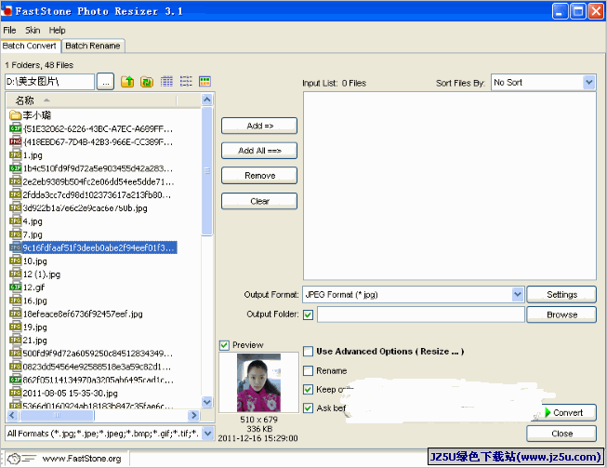This screenshot has height=468, width=607.
Task: Click the refresh folder icon
Action: [147, 82]
